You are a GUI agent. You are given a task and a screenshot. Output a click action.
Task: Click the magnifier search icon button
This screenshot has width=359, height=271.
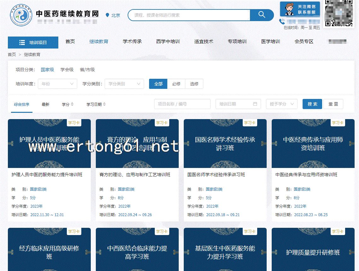(x=262, y=15)
